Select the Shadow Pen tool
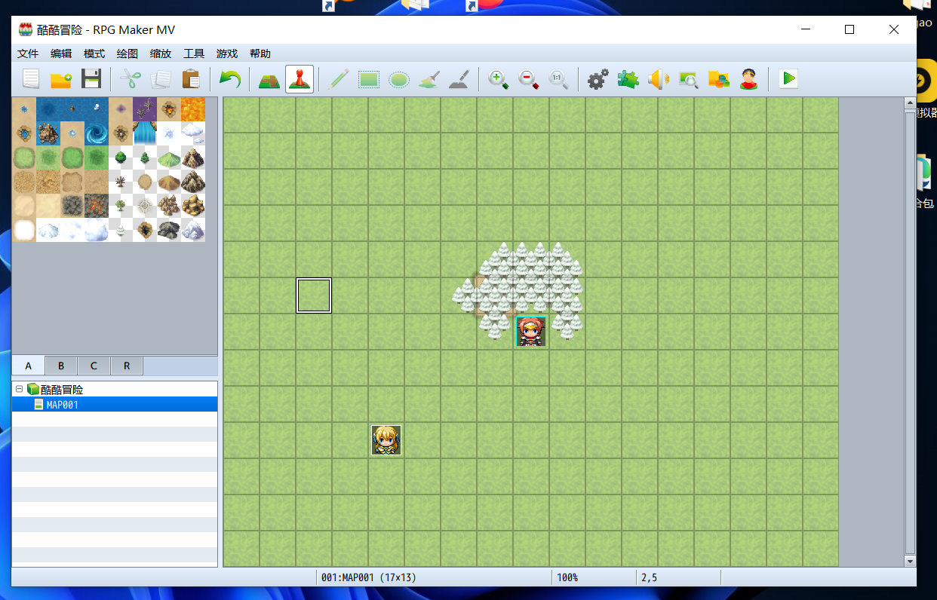This screenshot has height=600, width=937. pos(459,78)
